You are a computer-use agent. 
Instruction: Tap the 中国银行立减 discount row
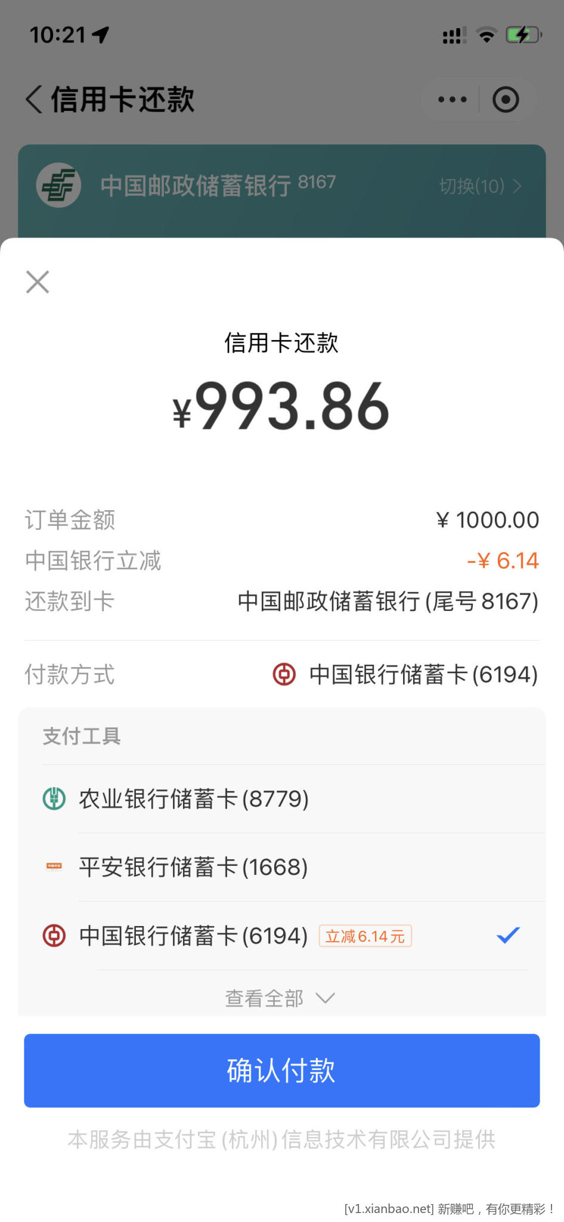pos(281,561)
